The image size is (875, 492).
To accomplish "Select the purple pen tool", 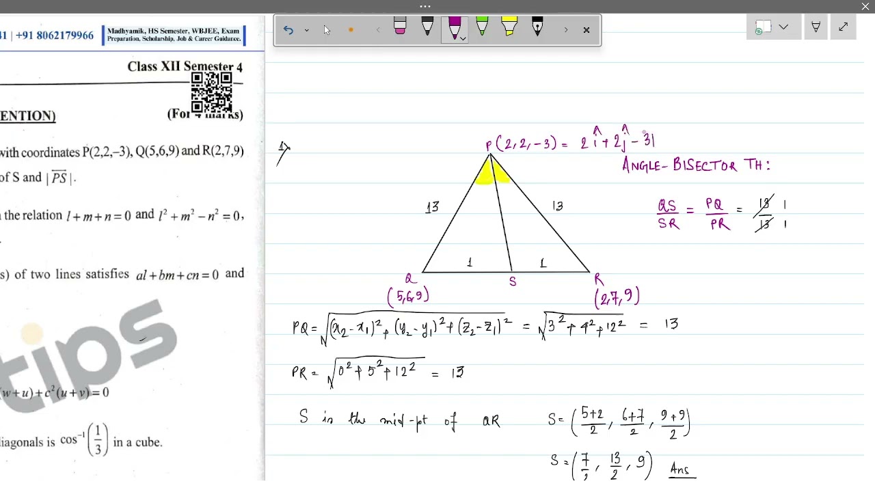I will [x=454, y=27].
